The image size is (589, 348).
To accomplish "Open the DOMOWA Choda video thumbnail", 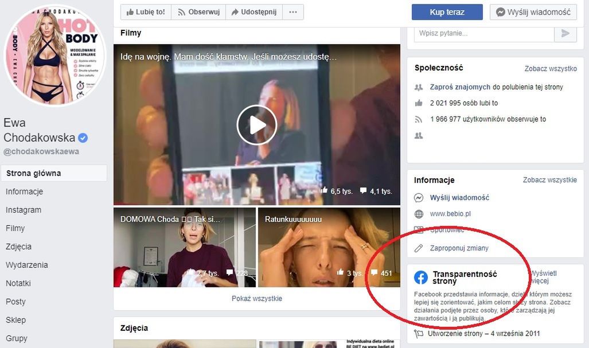I will (185, 248).
